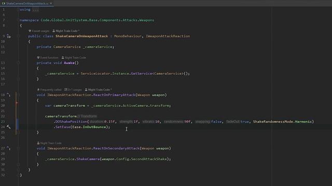Click the C# file icon on the editor tab
Viewport: 332px width, 186px height.
click(4, 4)
